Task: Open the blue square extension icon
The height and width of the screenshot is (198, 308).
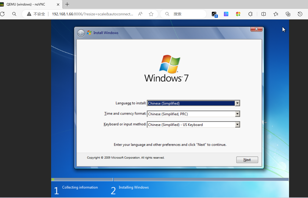Action: (226, 14)
